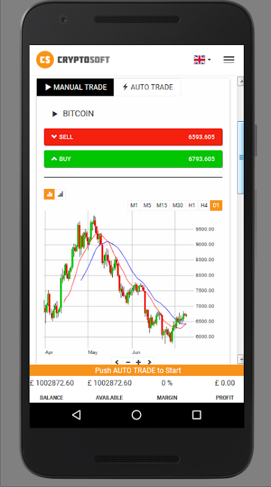Image resolution: width=271 pixels, height=487 pixels.
Task: Pan chart right with the forward arrow
Action: 149,362
